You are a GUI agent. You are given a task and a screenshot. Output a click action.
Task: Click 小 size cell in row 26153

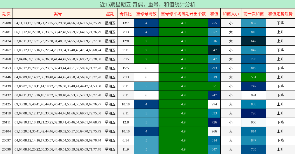231,68
